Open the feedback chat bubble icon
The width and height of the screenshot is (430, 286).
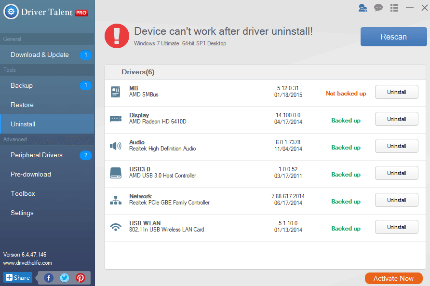coord(378,8)
